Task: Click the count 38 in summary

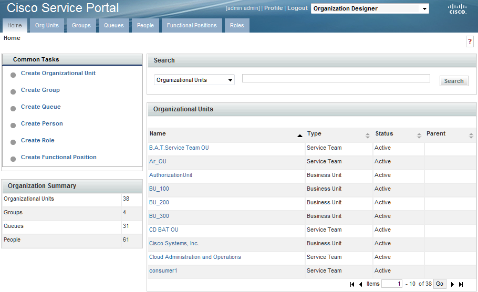Action: [x=126, y=199]
